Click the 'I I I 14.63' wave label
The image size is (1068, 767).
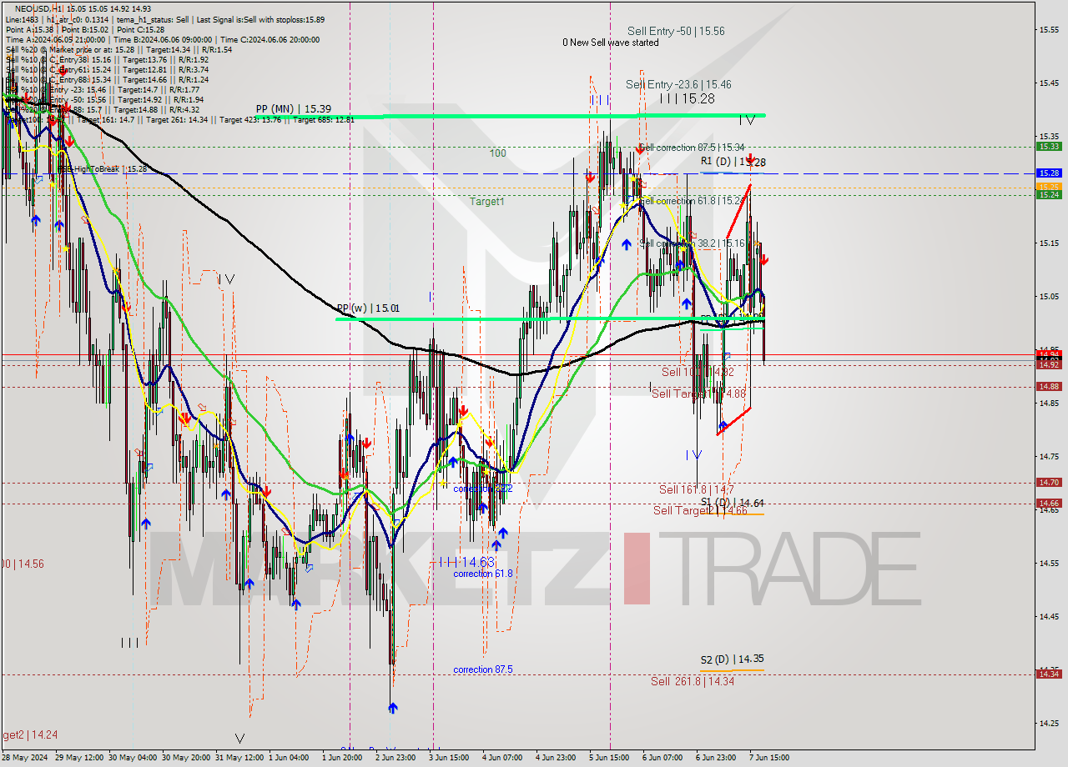coord(467,562)
